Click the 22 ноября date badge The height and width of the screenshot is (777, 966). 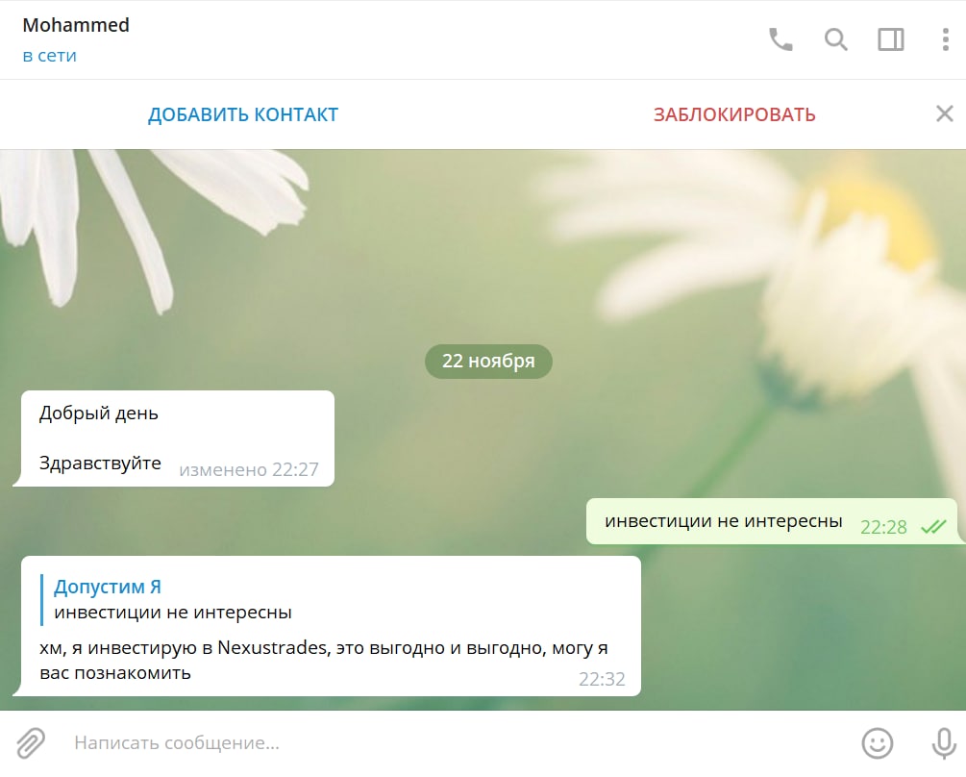[x=488, y=361]
